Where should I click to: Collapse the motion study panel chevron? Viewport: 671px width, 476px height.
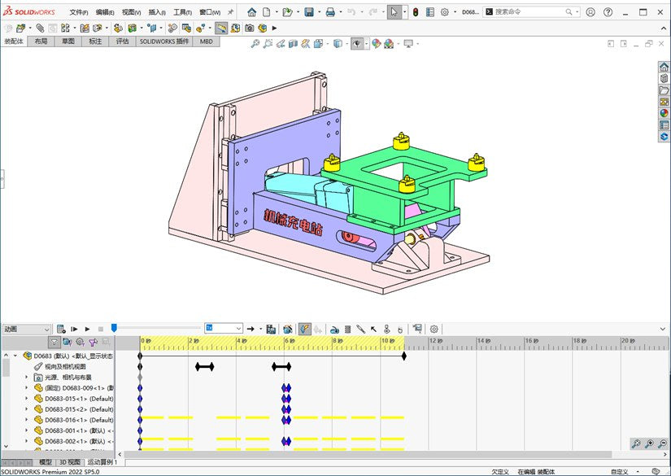pyautogui.click(x=663, y=330)
